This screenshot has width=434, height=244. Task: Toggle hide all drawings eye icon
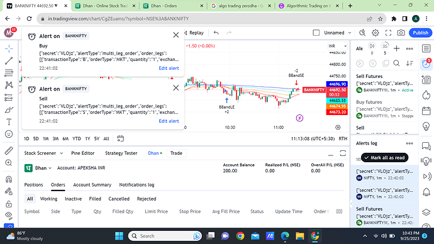(9, 215)
